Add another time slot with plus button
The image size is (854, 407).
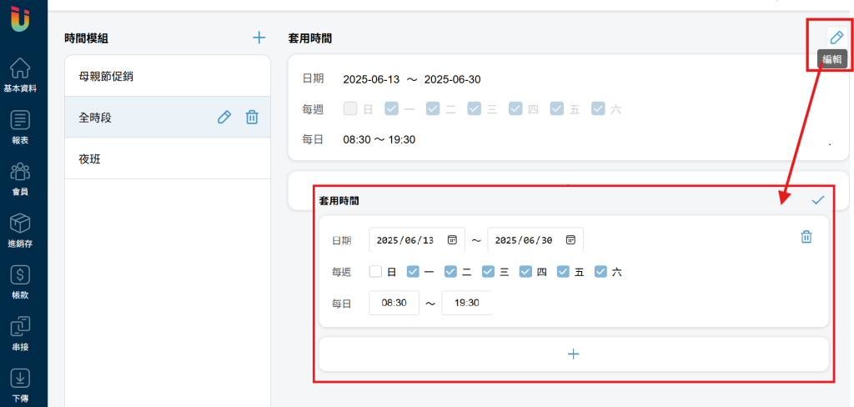(x=574, y=354)
